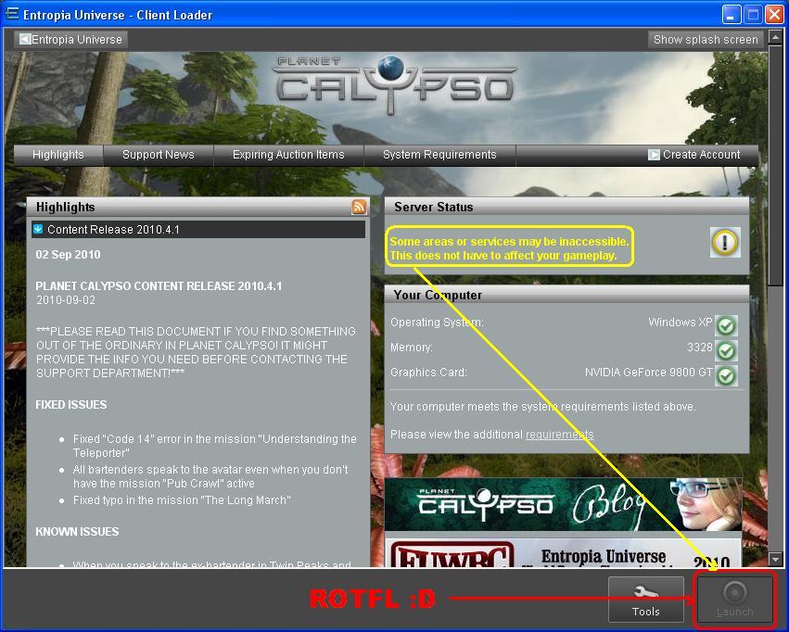Viewport: 789px width, 632px height.
Task: Click the vertical scrollbar thumb
Action: 775,165
